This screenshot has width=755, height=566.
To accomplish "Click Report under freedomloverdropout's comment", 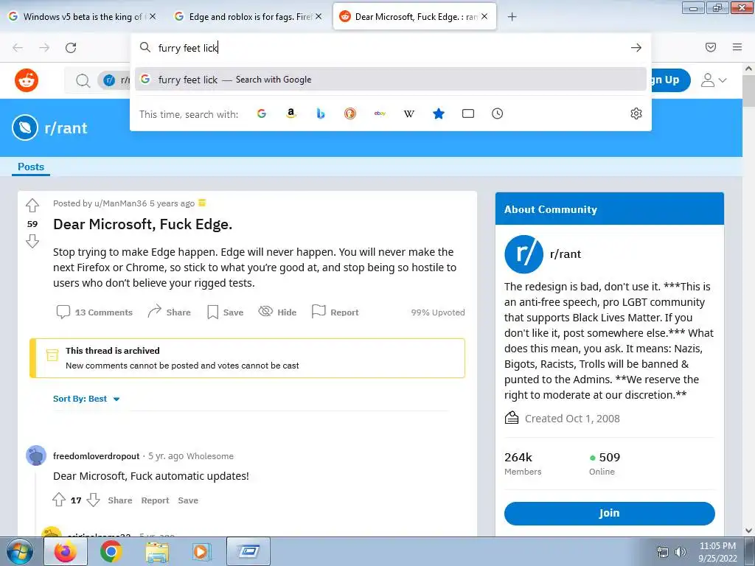I will click(155, 500).
